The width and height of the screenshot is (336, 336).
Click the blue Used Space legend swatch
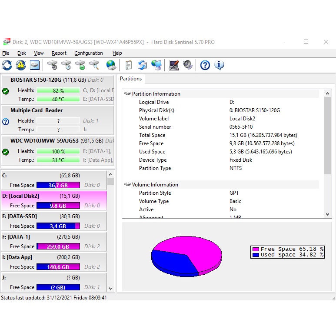click(256, 255)
